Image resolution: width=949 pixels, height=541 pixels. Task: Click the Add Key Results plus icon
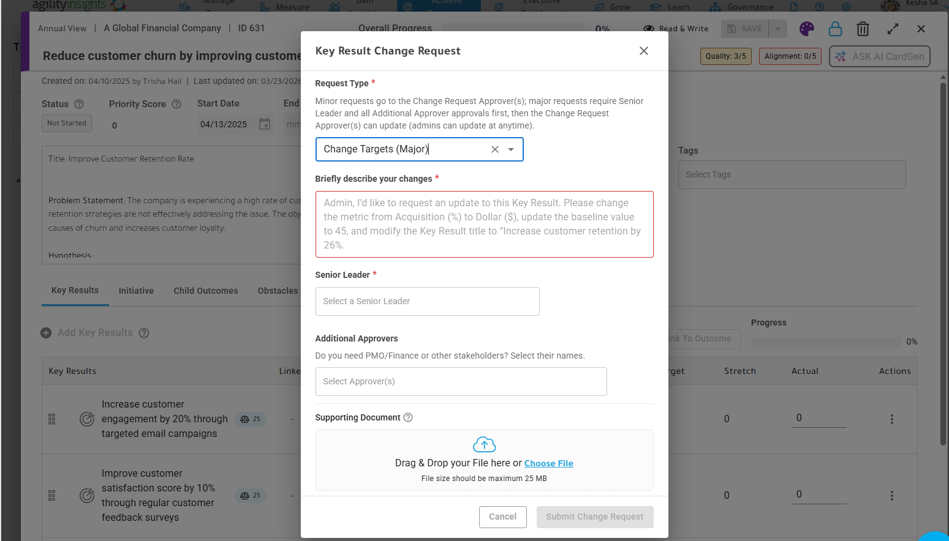[x=46, y=333]
